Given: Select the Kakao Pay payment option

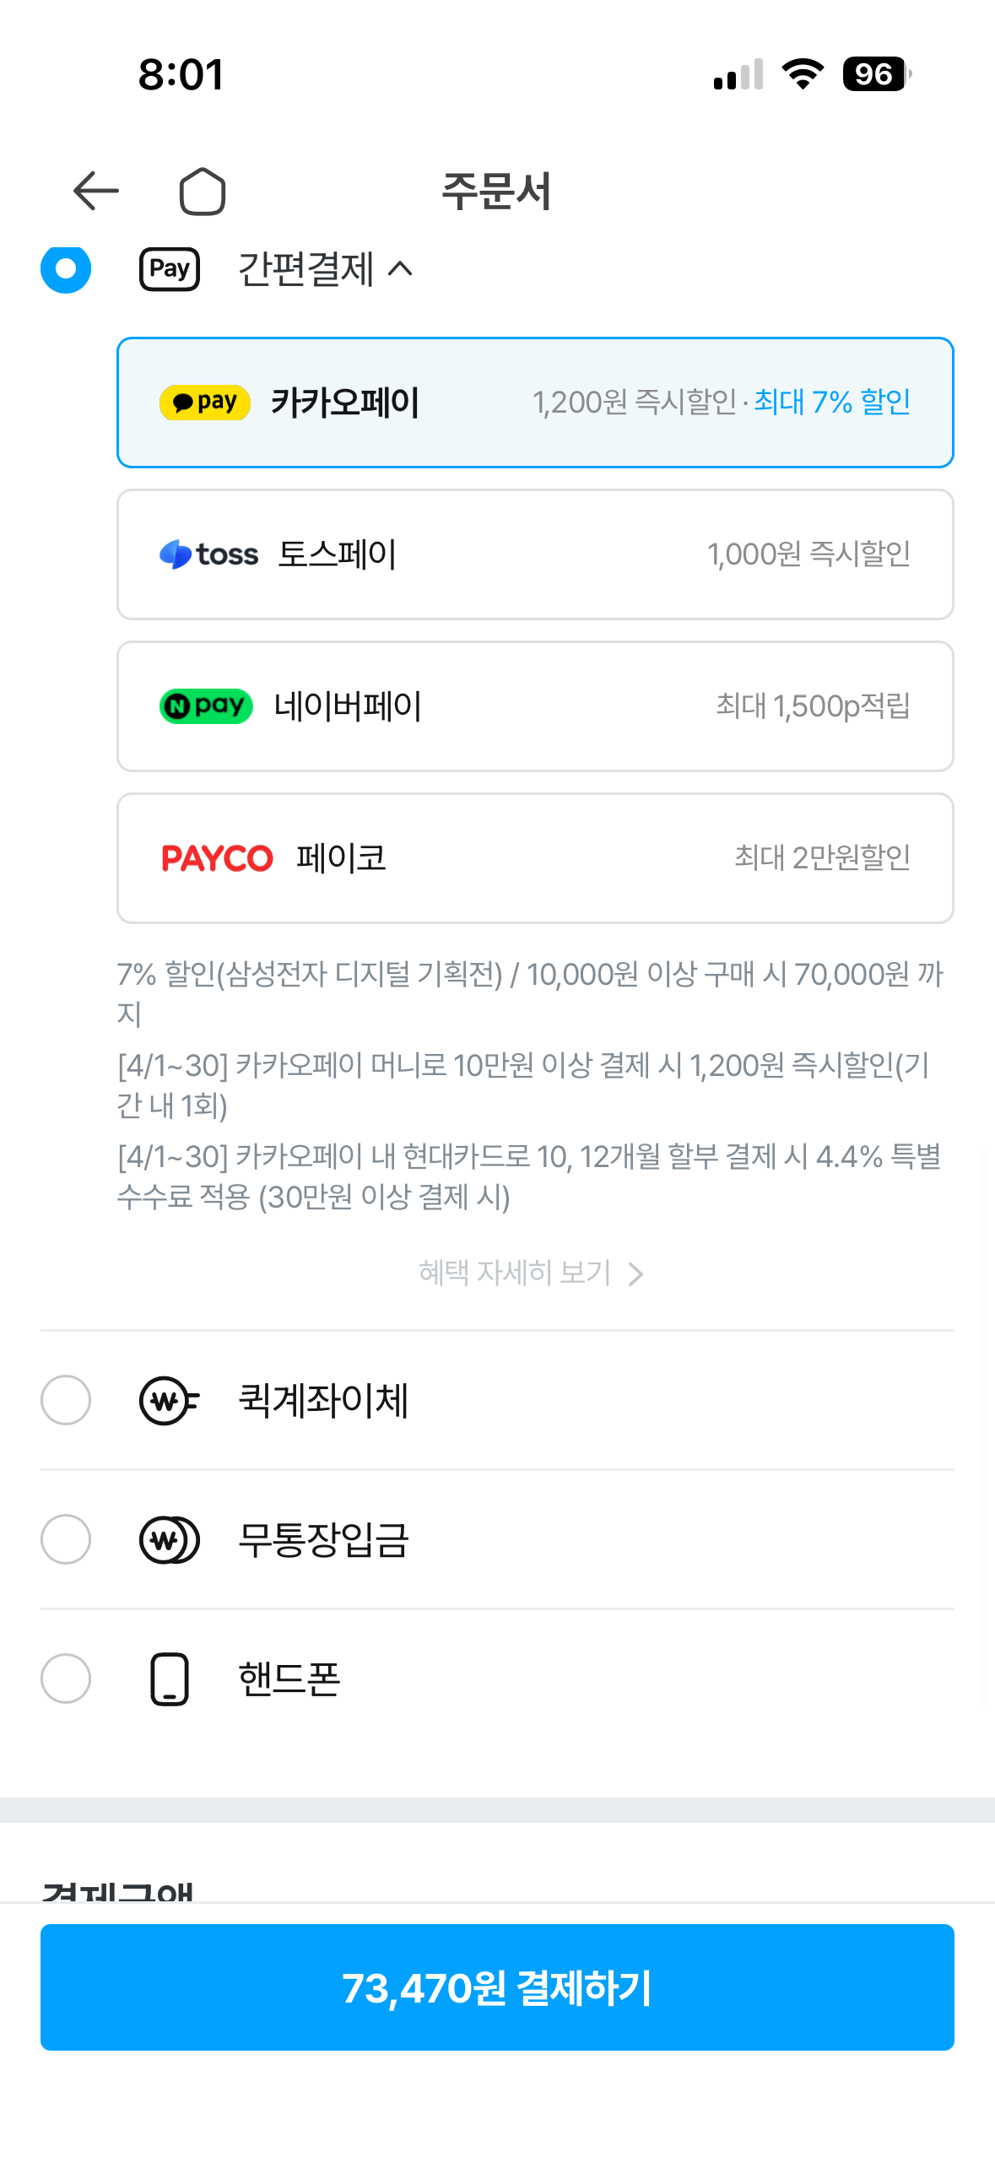Looking at the screenshot, I should pos(534,403).
